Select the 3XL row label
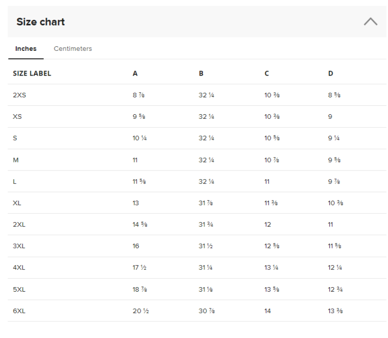The width and height of the screenshot is (388, 338). coord(19,246)
